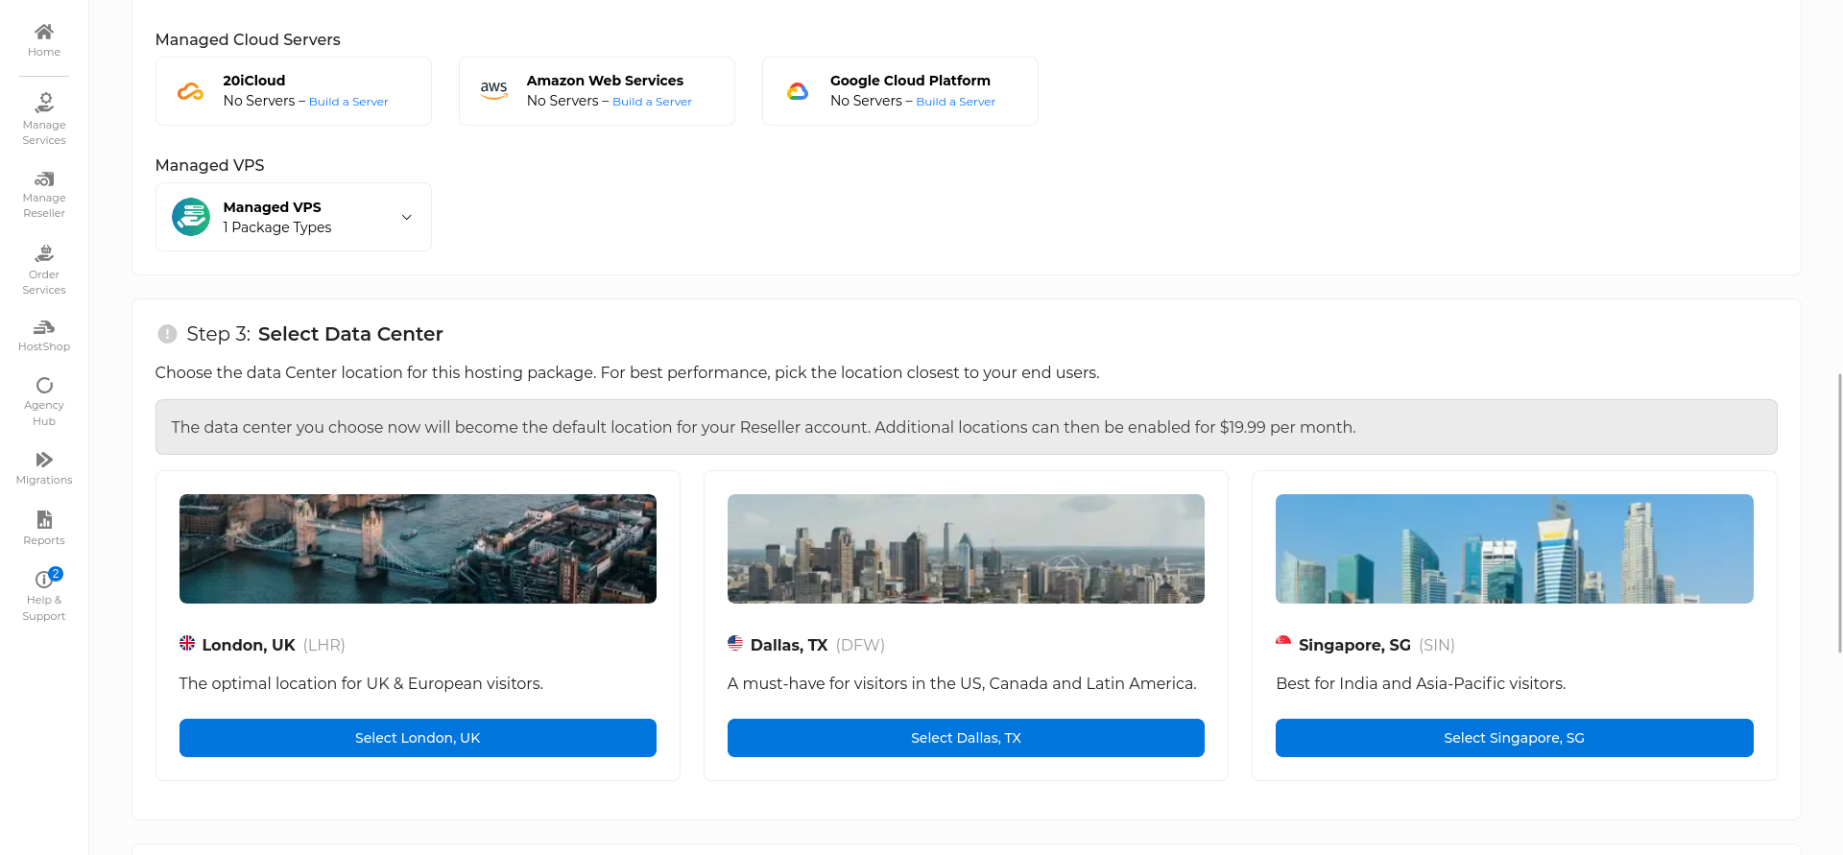Click the 20iCloud logo icon

pyautogui.click(x=190, y=91)
